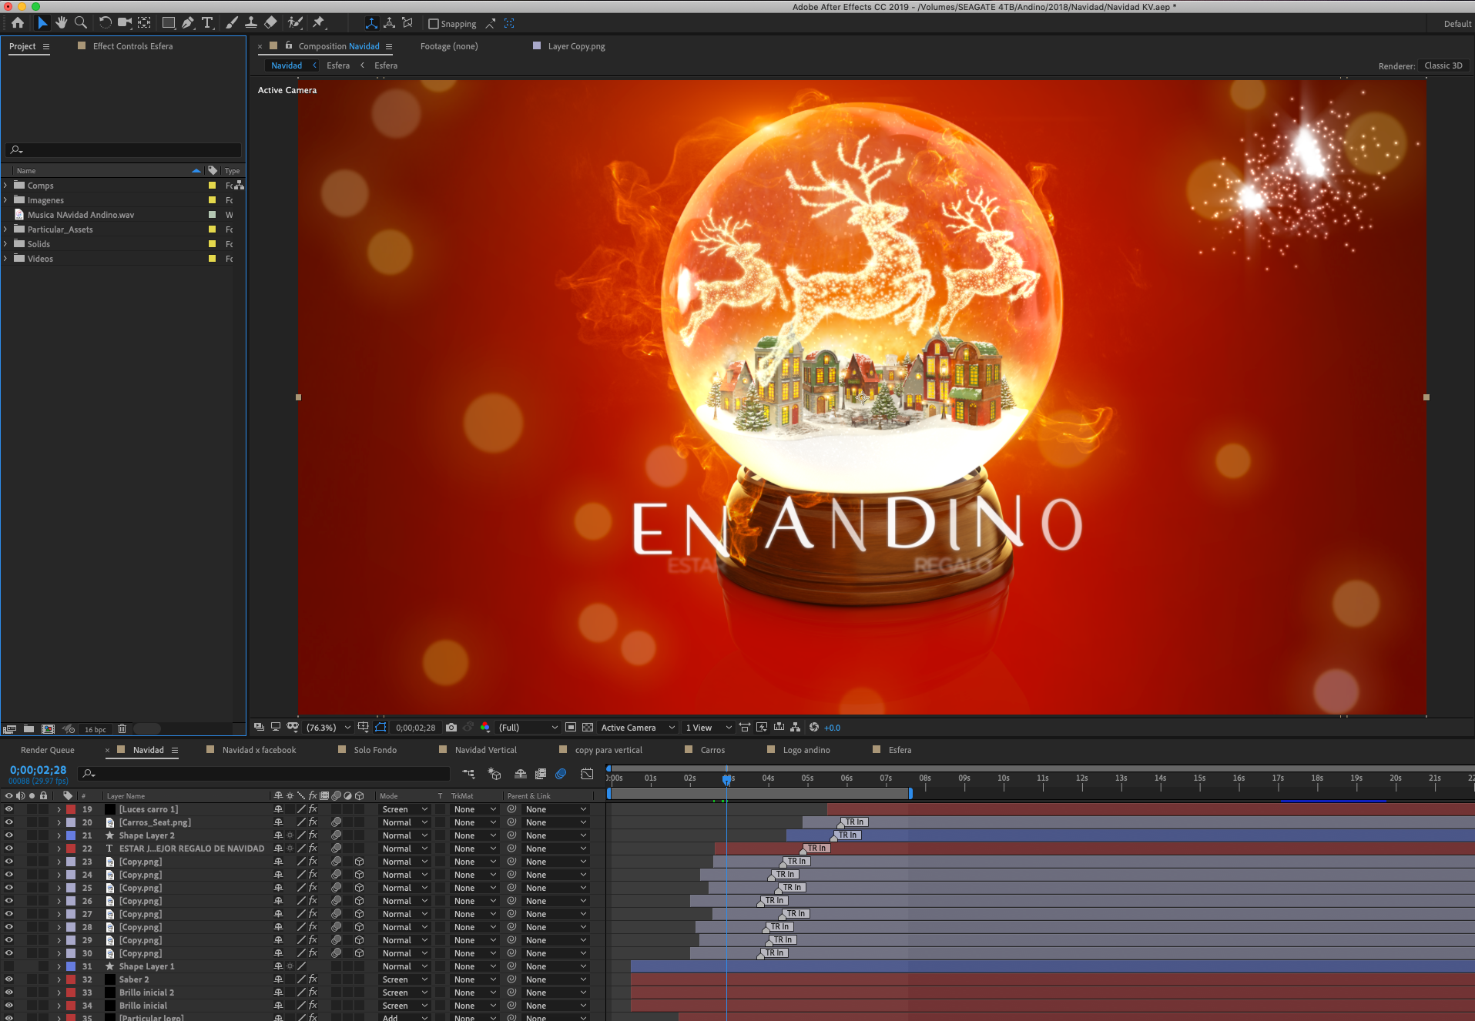Toggle Motion Blur enable switch in timeline
The height and width of the screenshot is (1021, 1475).
(561, 774)
